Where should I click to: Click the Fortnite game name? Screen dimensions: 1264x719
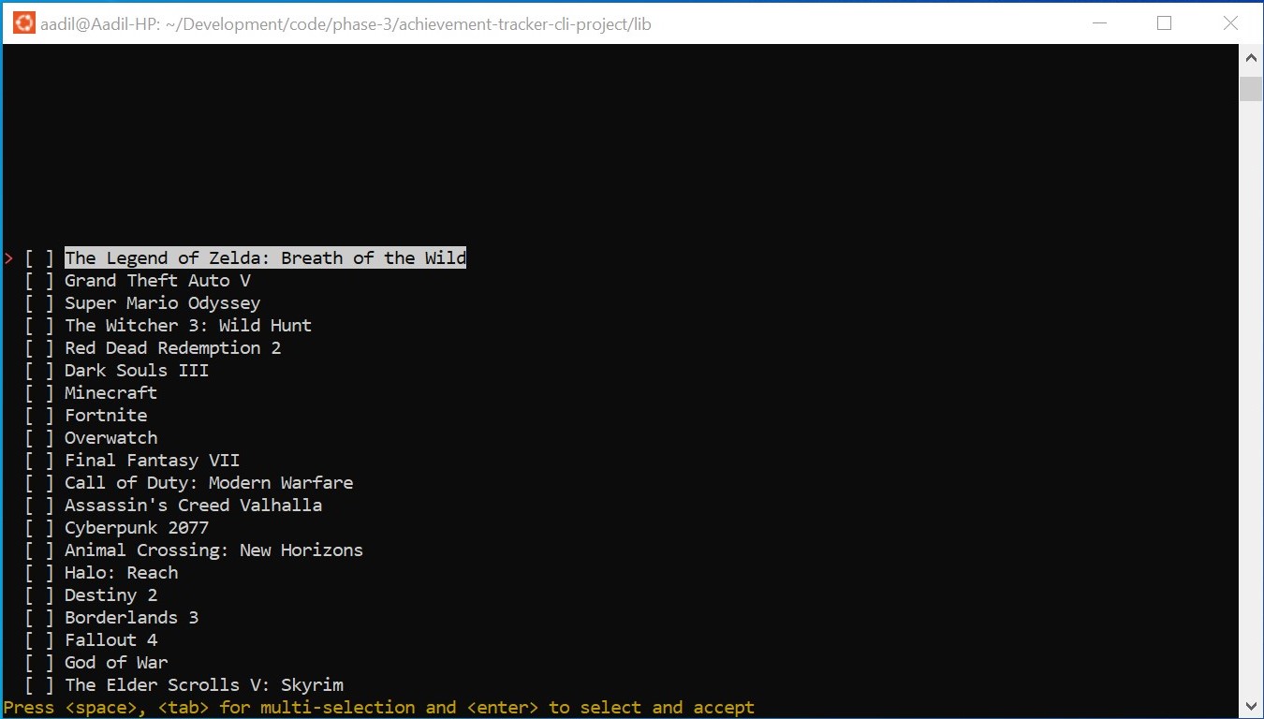pos(106,416)
